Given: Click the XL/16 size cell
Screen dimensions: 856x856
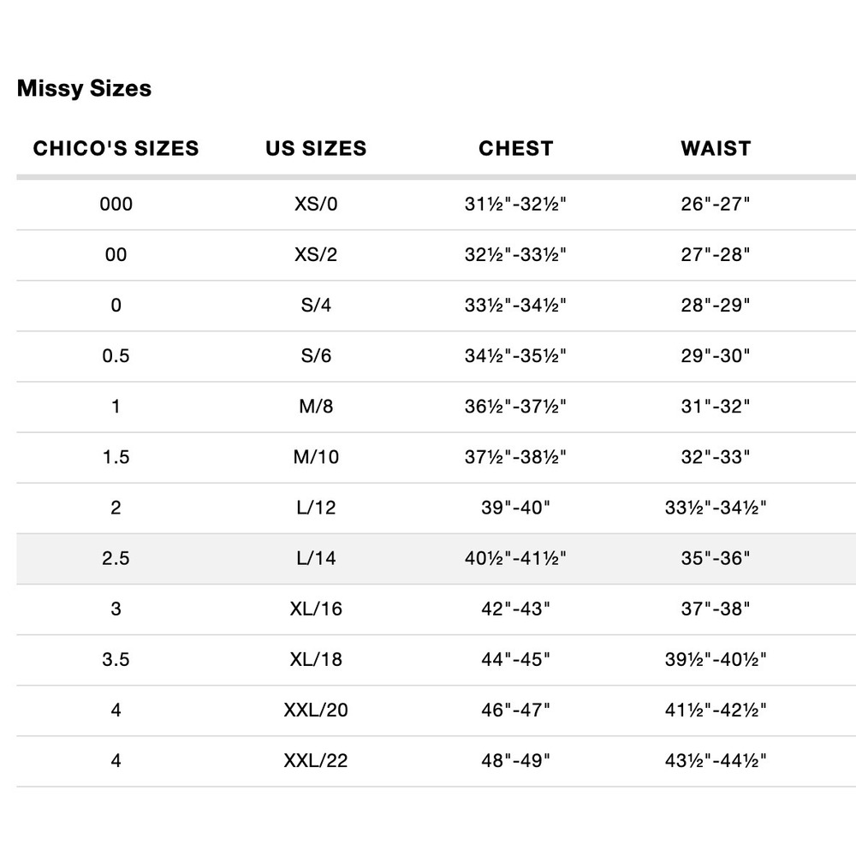Looking at the screenshot, I should [316, 609].
